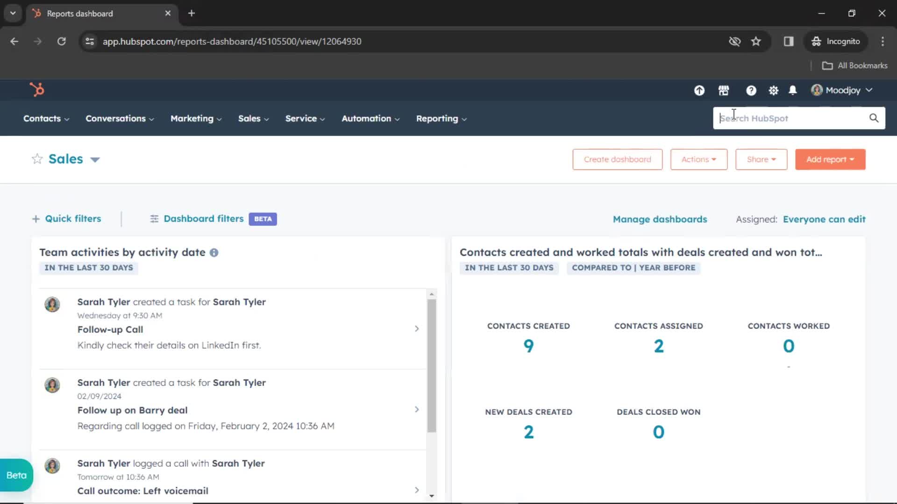Expand the Sales dashboard name dropdown
The width and height of the screenshot is (897, 504).
[95, 160]
